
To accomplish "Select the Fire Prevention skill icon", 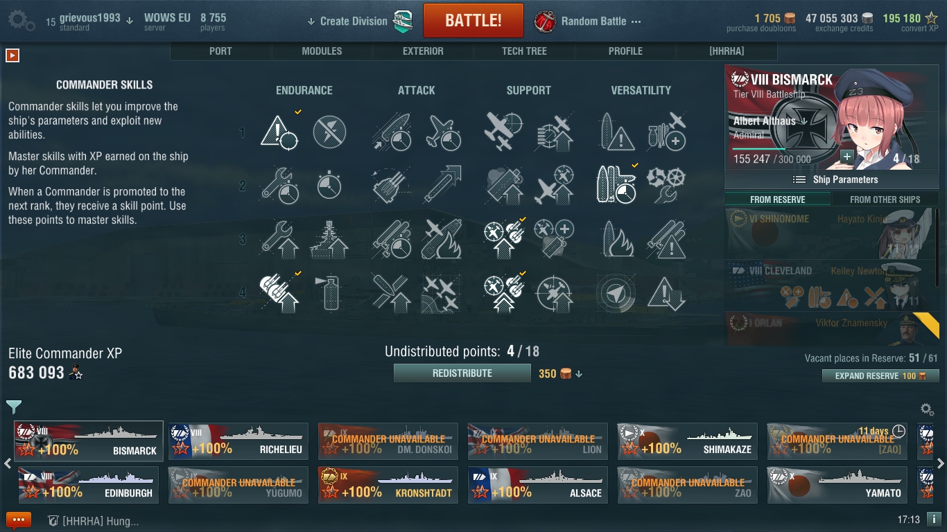I will pyautogui.click(x=329, y=293).
